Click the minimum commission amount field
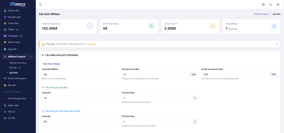Viewport: 284px width, 133px height. point(235,74)
